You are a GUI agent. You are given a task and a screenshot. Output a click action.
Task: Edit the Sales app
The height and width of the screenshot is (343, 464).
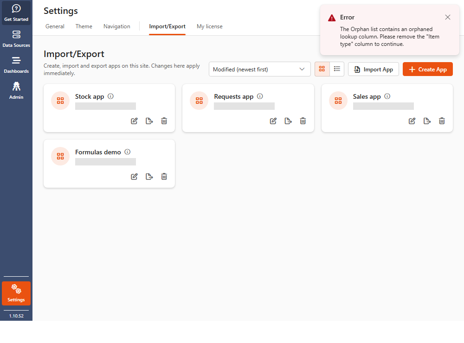pos(412,121)
